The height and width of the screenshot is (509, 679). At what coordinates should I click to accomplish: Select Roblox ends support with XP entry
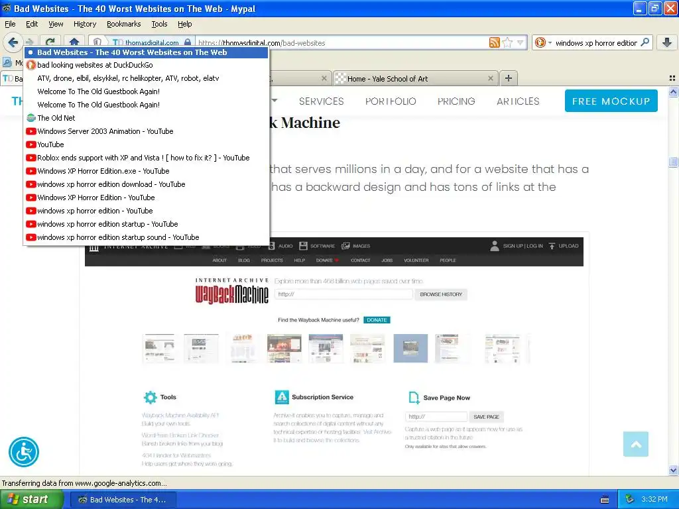click(146, 158)
